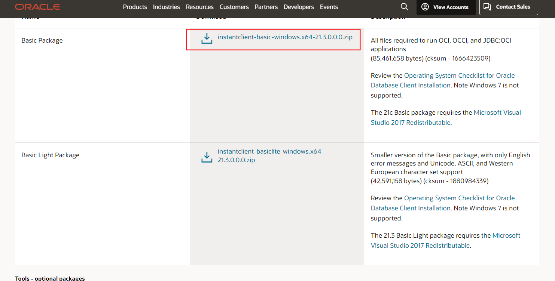Download instantclient-basic-windows.x64-21.3.0.0.0.zip
555x281 pixels.
(x=285, y=37)
